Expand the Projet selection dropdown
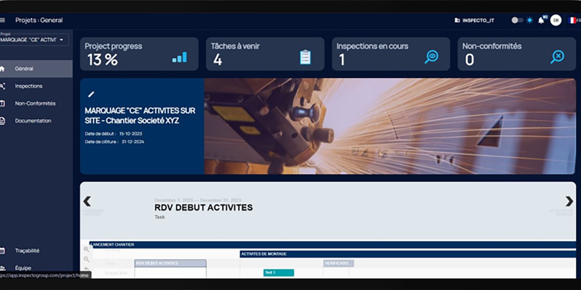The height and width of the screenshot is (290, 581). point(33,40)
